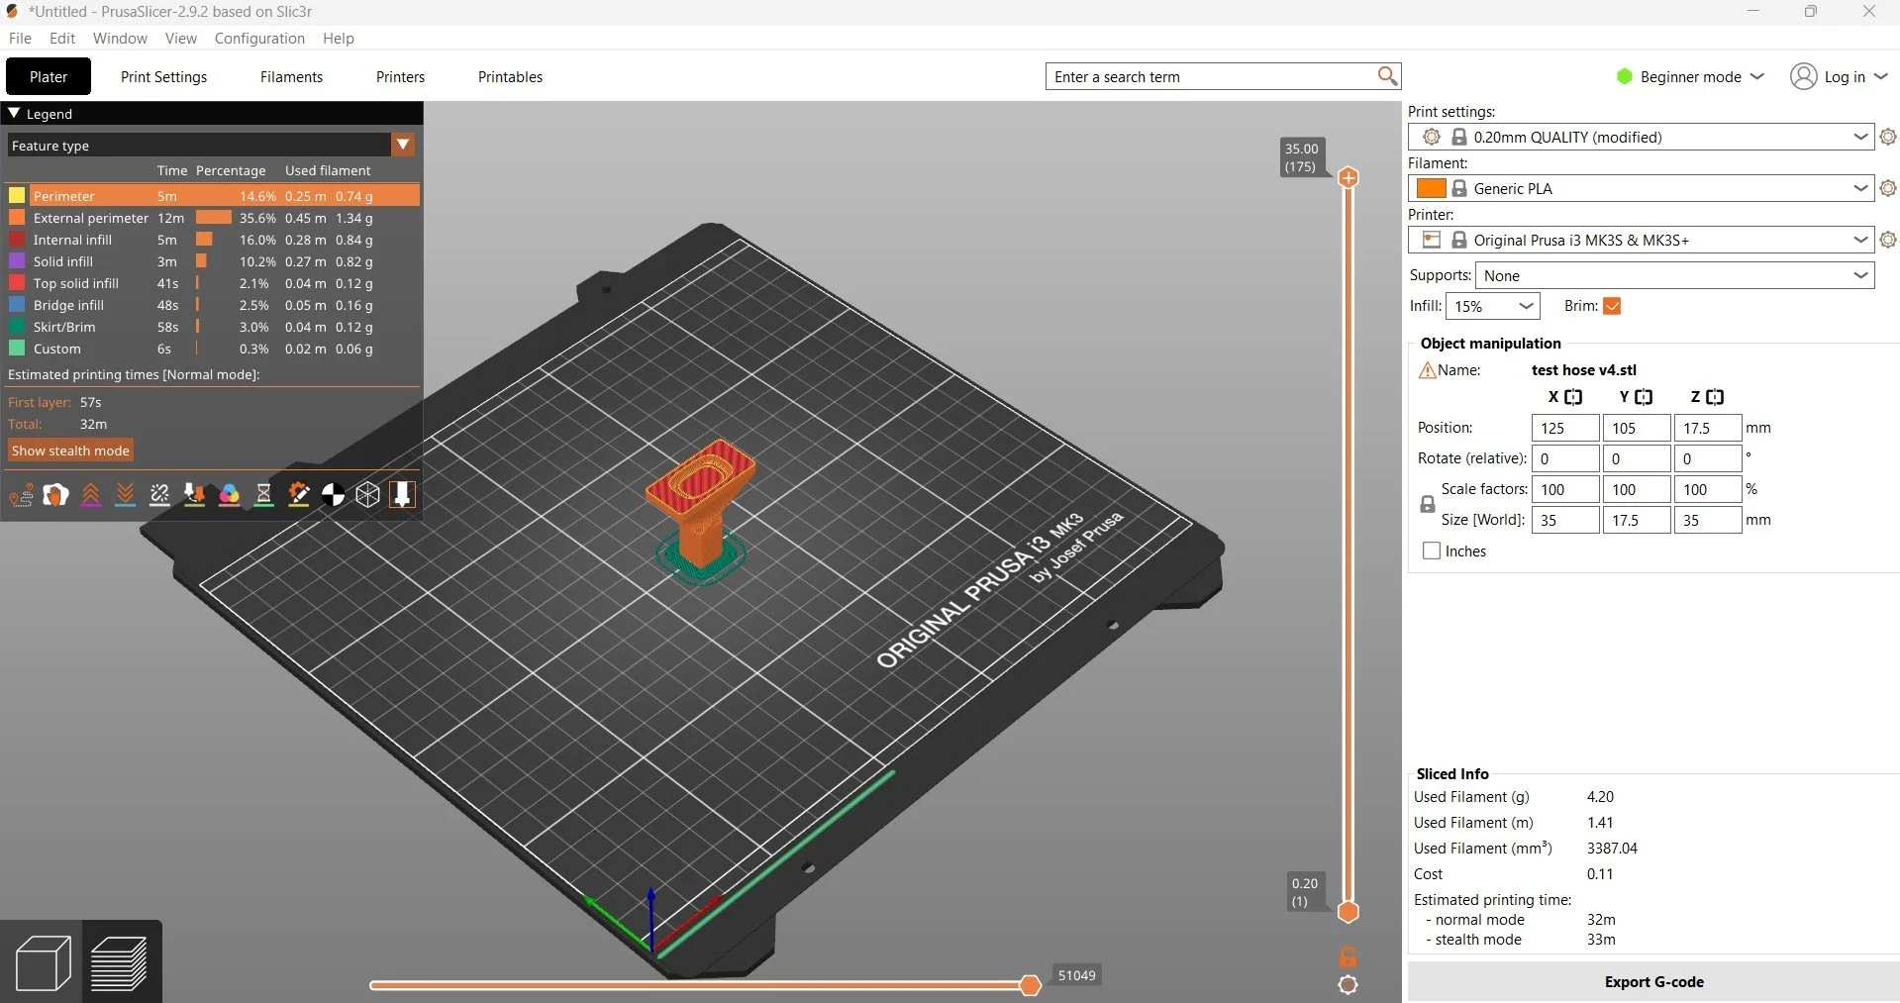This screenshot has height=1003, width=1900.
Task: Click Y axis mirror icon
Action: tap(1644, 397)
